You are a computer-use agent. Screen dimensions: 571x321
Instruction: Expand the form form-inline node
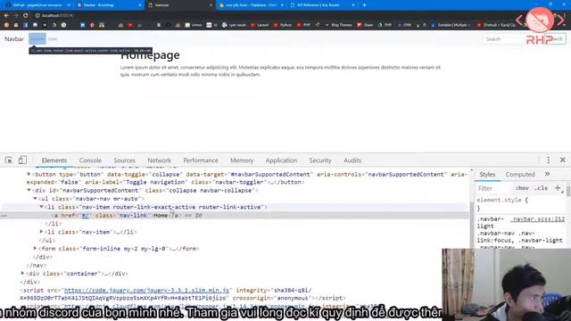[35, 249]
